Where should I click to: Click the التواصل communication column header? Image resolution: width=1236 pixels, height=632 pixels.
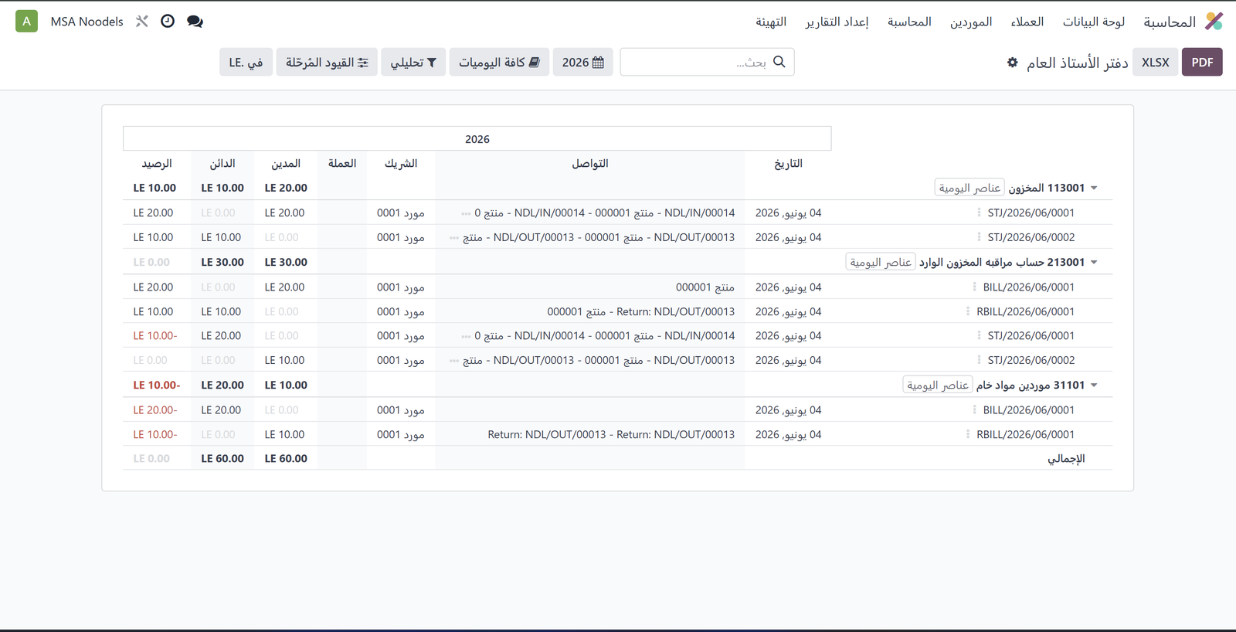590,163
